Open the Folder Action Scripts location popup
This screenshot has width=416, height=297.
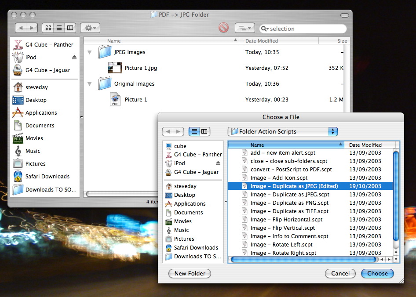tap(282, 131)
